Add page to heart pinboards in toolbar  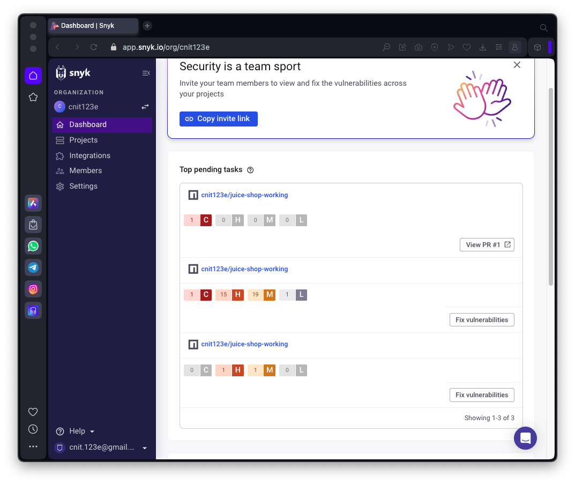[466, 47]
